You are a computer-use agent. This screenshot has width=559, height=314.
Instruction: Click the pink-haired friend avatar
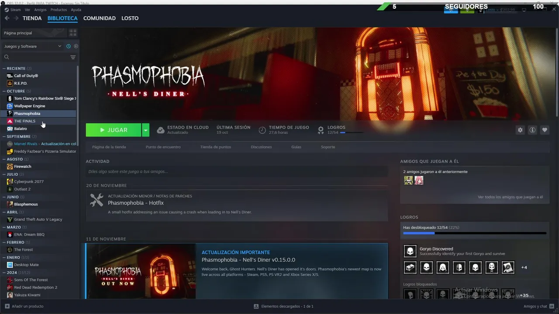[x=419, y=180]
